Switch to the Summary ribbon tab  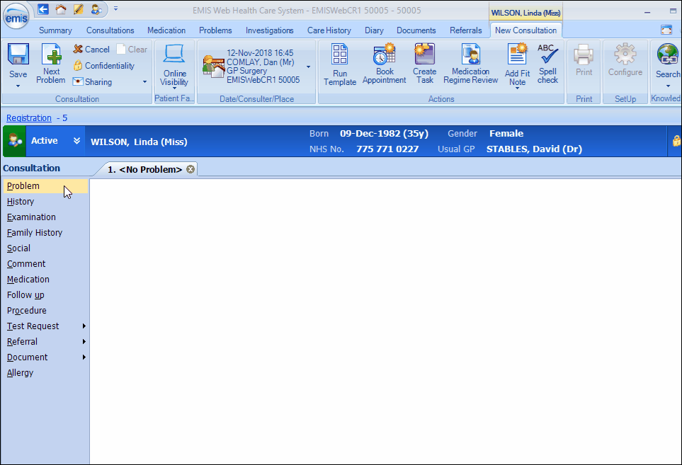pyautogui.click(x=55, y=30)
